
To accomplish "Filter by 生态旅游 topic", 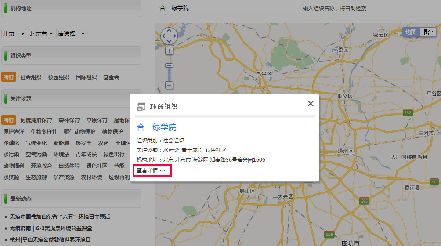I will [x=36, y=177].
